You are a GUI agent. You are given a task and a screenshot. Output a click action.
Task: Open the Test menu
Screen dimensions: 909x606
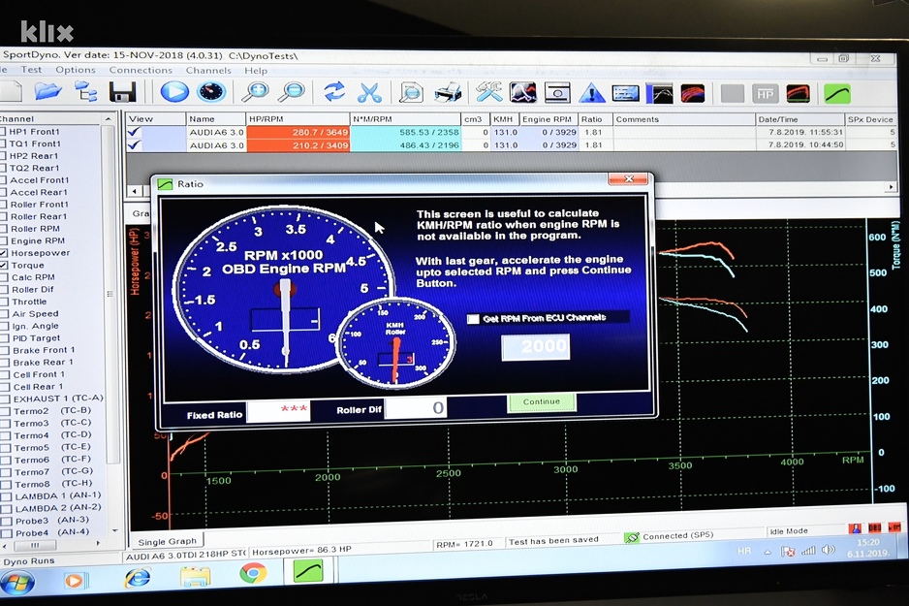[x=31, y=69]
